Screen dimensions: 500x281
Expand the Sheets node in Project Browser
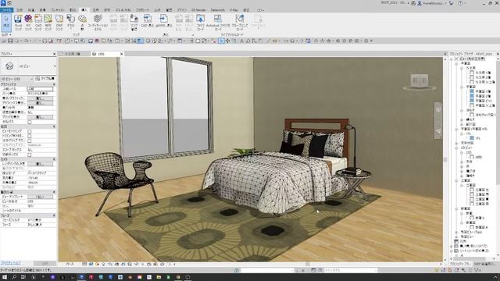[452, 251]
